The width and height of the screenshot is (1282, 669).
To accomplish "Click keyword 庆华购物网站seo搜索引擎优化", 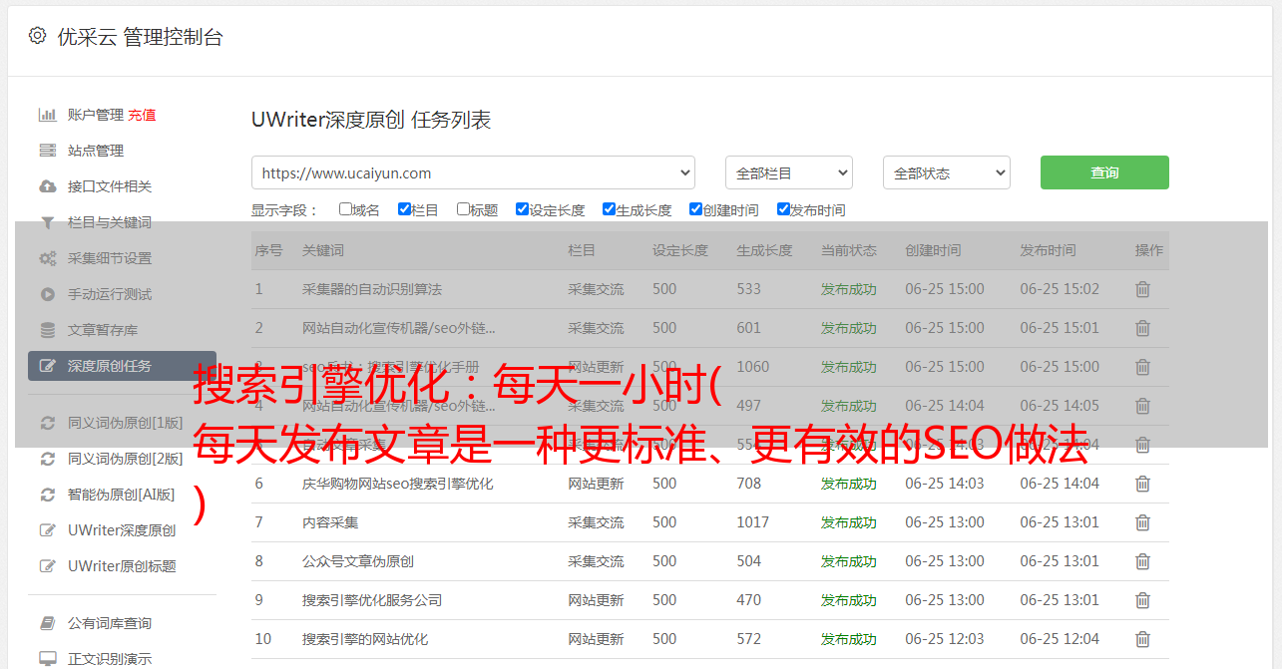I will click(398, 484).
